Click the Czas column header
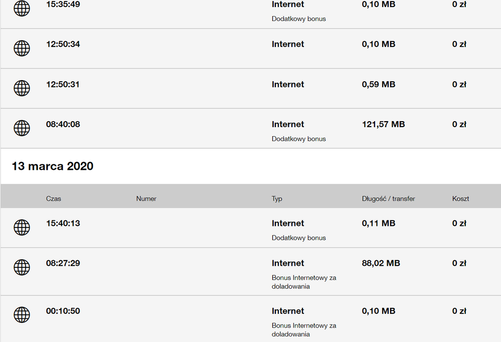This screenshot has height=342, width=501. click(54, 199)
